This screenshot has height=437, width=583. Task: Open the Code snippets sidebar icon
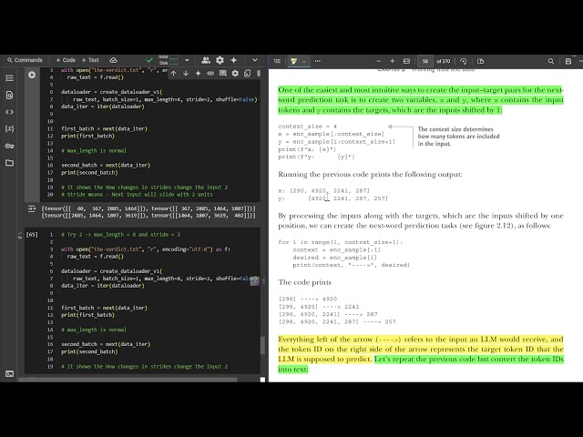pos(10,112)
